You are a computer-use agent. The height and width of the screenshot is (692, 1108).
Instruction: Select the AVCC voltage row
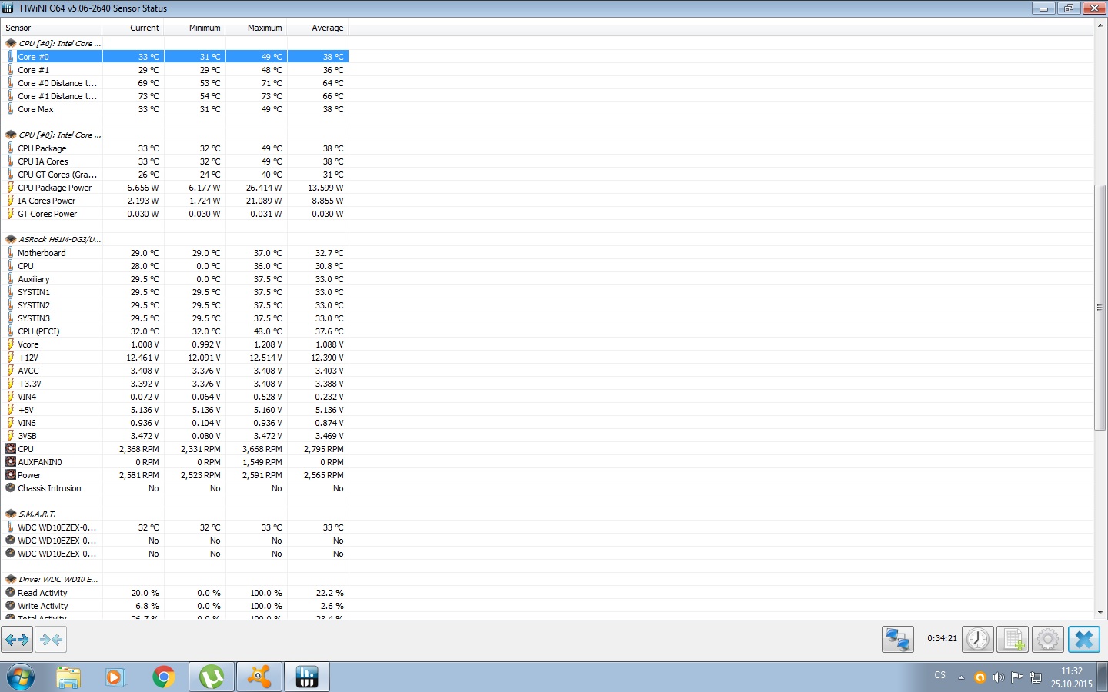[176, 371]
